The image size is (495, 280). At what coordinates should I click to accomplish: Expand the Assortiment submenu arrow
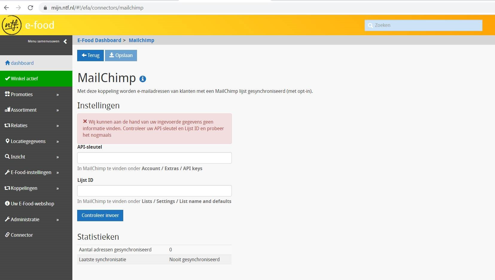[x=58, y=110]
